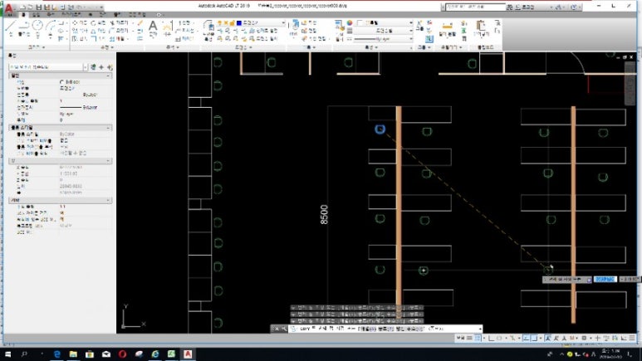Click the Toggle PICKADD icon in properties palette
This screenshot has width=642, height=361.
(93, 66)
